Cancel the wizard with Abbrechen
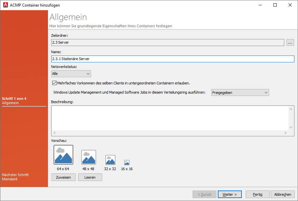The height and width of the screenshot is (201, 298). [x=283, y=194]
